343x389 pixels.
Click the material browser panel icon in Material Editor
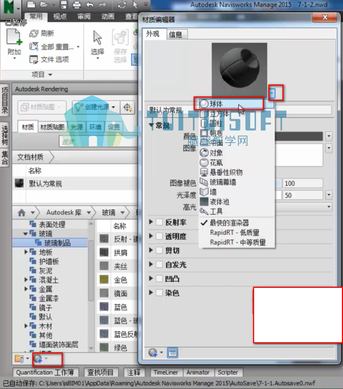[x=172, y=352]
